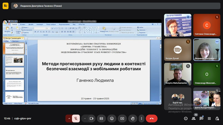This screenshot has height=125, width=223.
Task: Open the Заменить replace dropdown
Action: click(141, 30)
